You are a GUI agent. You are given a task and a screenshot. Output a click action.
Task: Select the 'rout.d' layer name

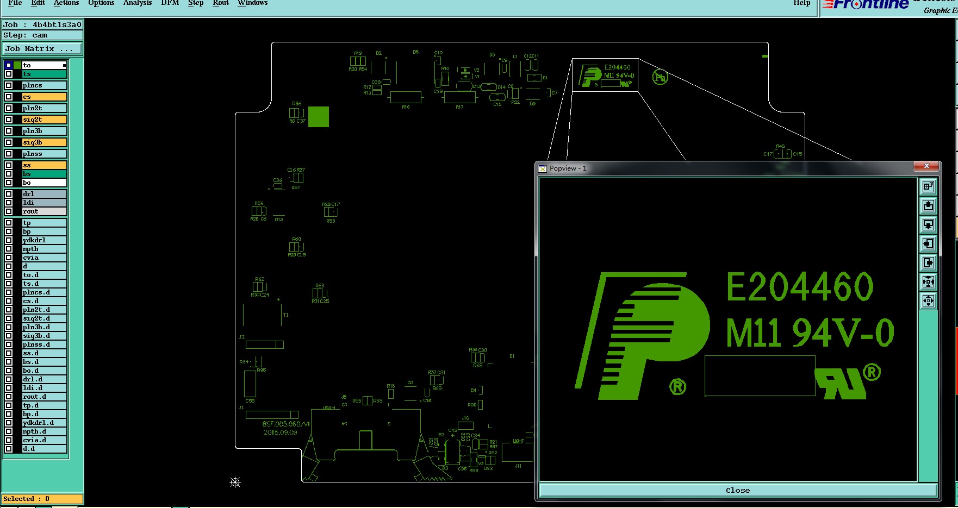(44, 397)
